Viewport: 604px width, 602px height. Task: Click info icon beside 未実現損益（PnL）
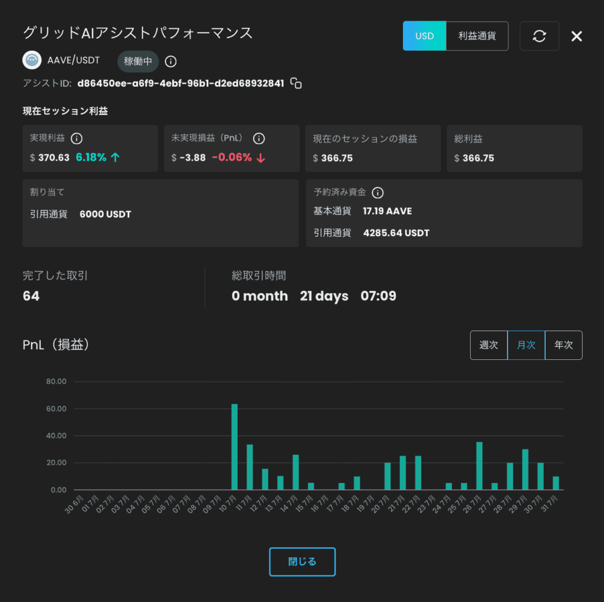click(x=259, y=138)
